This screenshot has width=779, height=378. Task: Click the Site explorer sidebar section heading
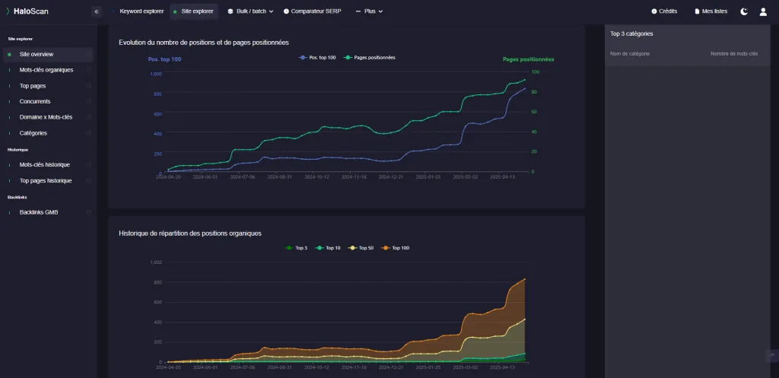pyautogui.click(x=20, y=39)
